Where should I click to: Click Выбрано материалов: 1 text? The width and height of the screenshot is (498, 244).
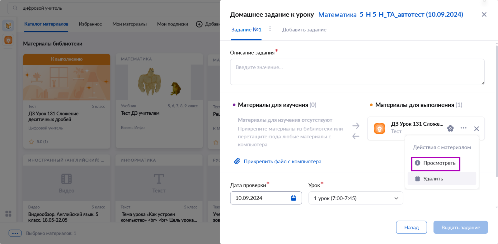coord(51,233)
